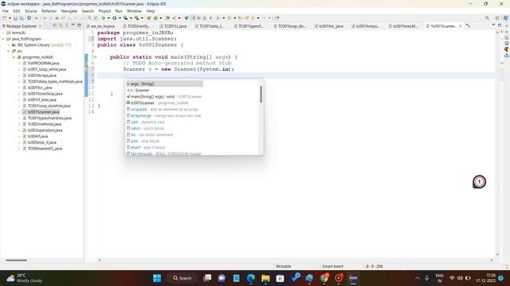Collapse the java_fistProgram project node
The width and height of the screenshot is (510, 286).
3,39
